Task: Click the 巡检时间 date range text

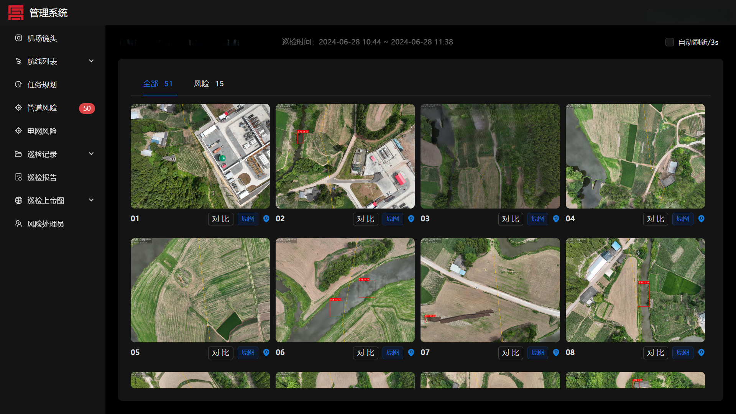Action: click(367, 42)
